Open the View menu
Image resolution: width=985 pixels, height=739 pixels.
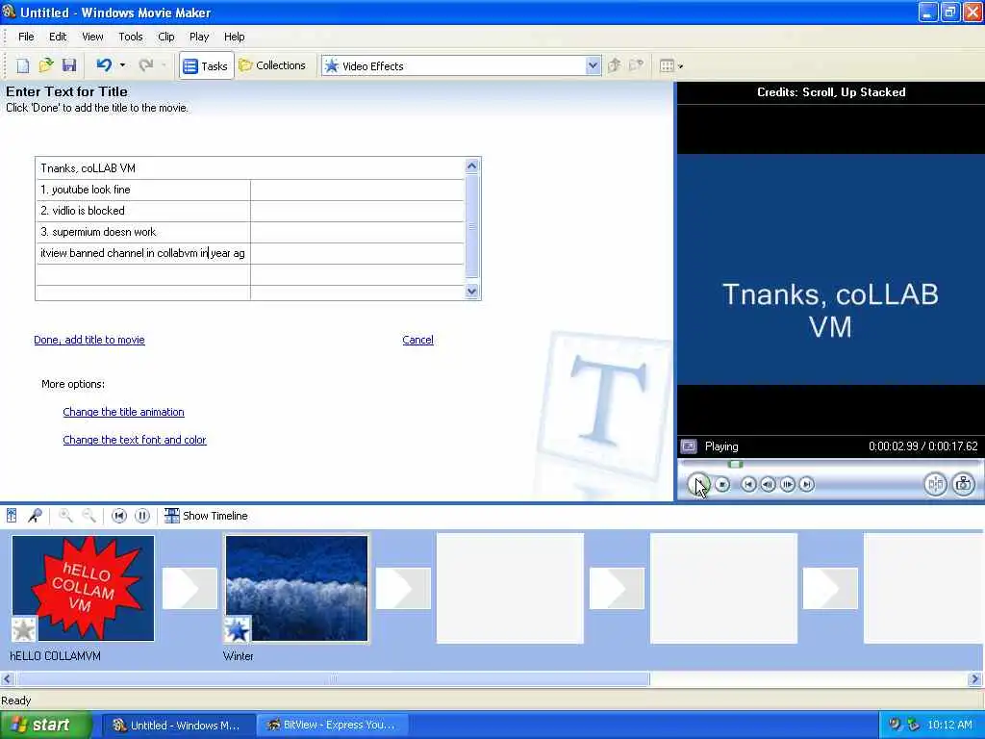92,37
